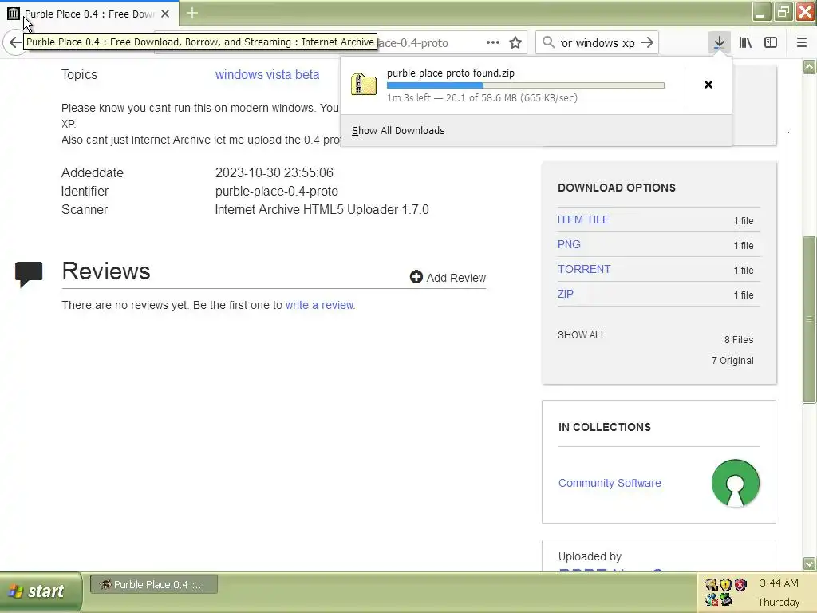Image resolution: width=817 pixels, height=613 pixels.
Task: Download the ITEM TILE option
Action: click(583, 219)
